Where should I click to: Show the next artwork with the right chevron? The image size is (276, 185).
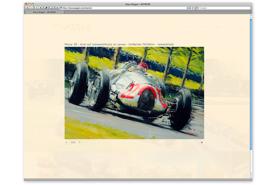[80, 142]
